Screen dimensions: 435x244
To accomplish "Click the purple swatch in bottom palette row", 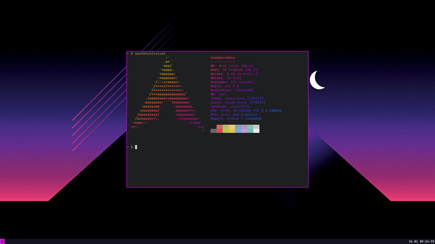I will (x=244, y=131).
